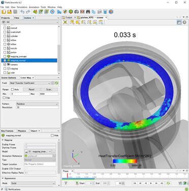
Task: Click the green apply icon beside Field dropdown
Action: point(56,83)
